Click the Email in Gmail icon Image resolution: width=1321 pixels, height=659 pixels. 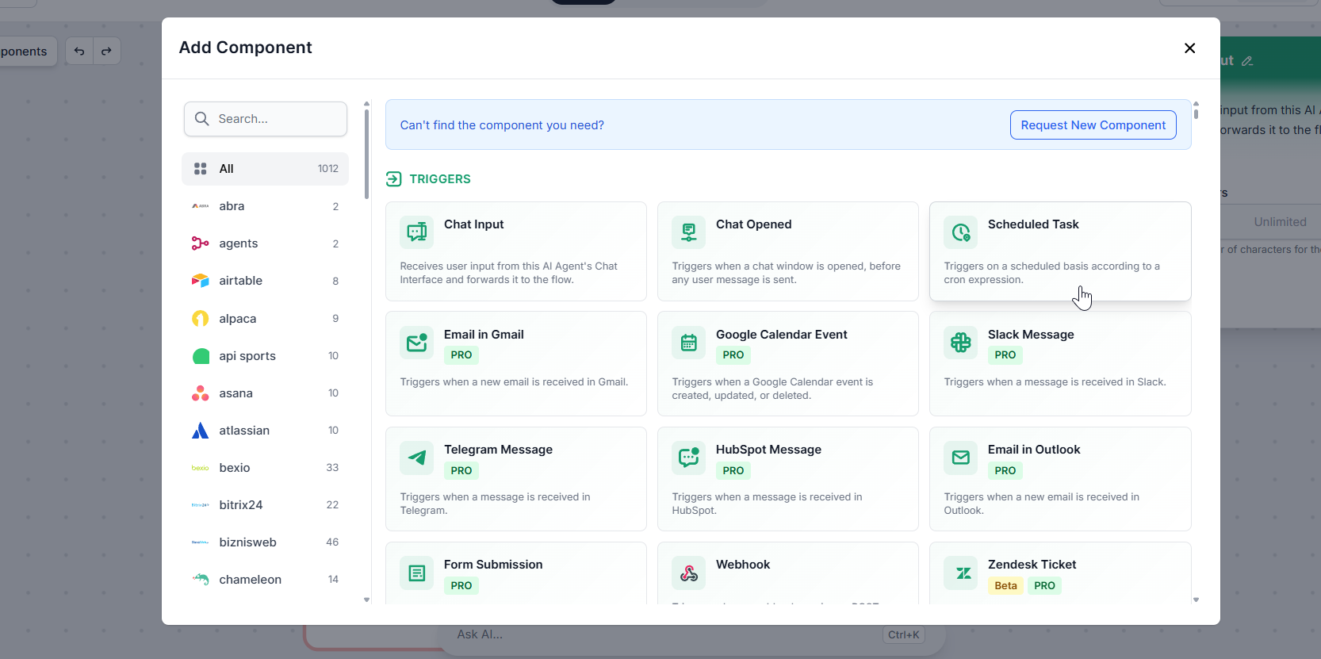[x=417, y=343]
